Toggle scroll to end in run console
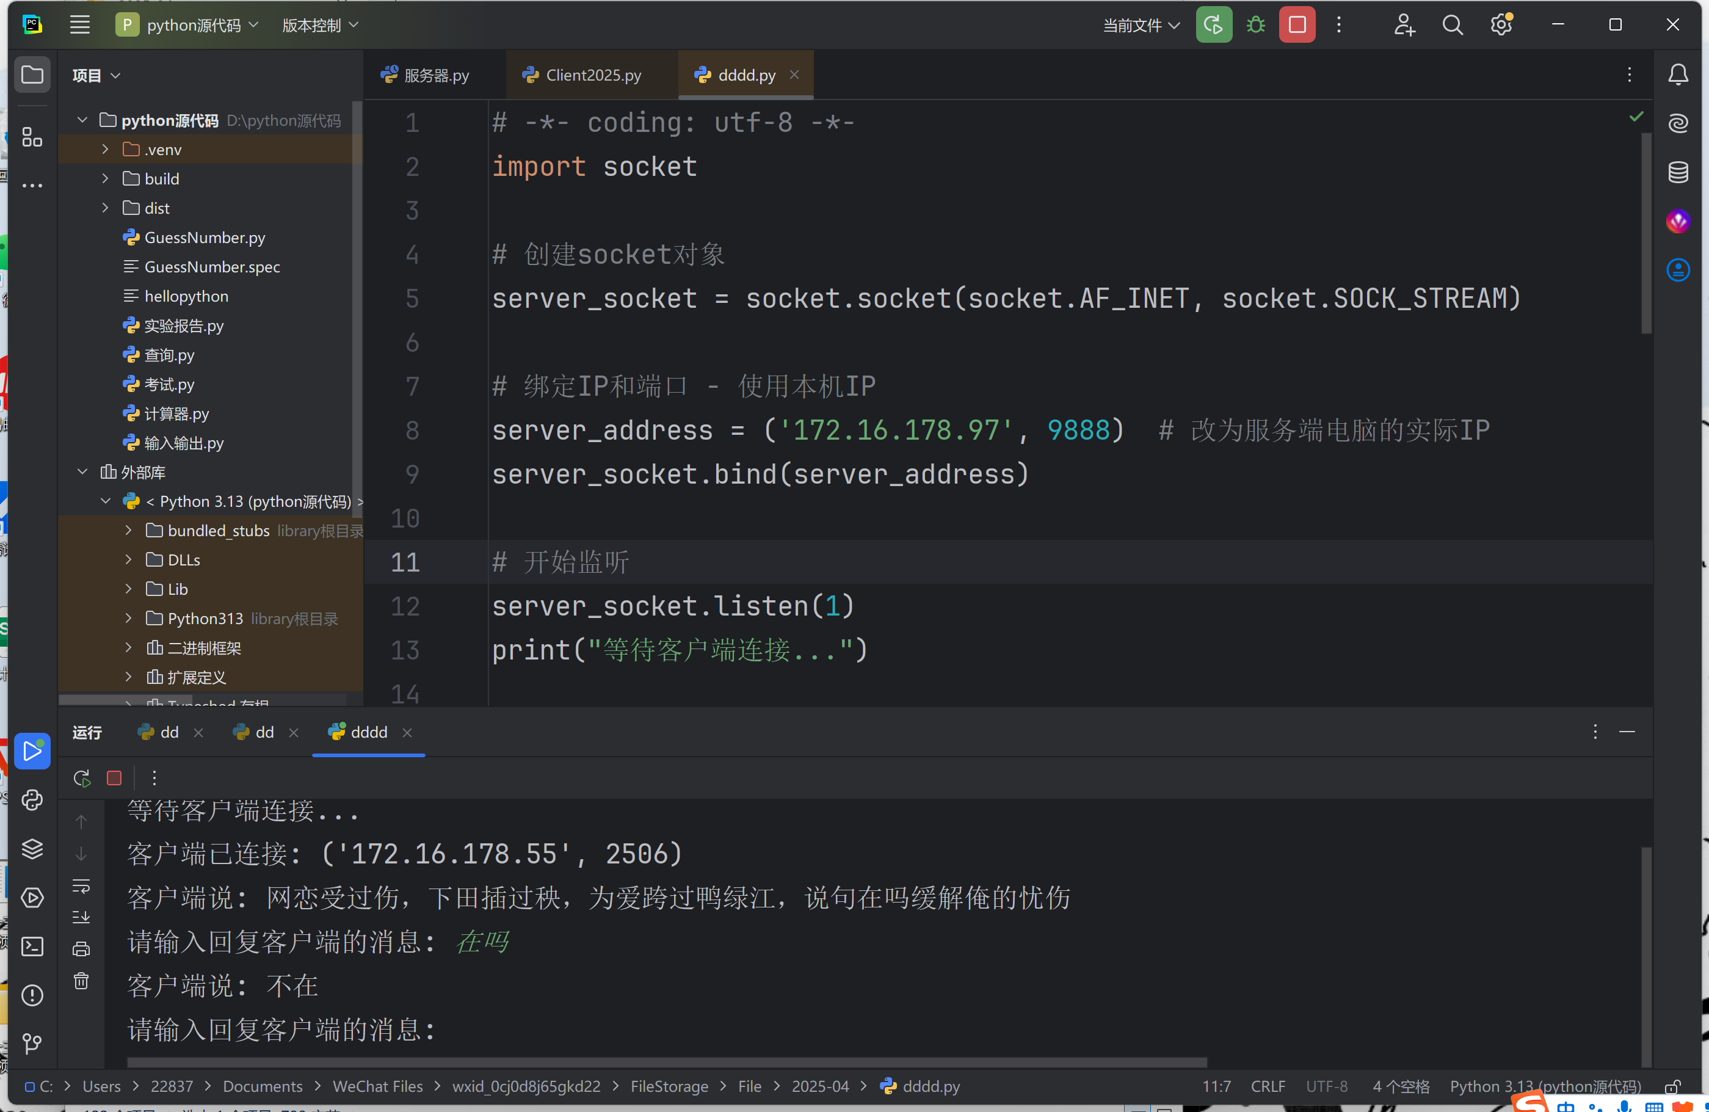This screenshot has width=1709, height=1112. click(81, 917)
